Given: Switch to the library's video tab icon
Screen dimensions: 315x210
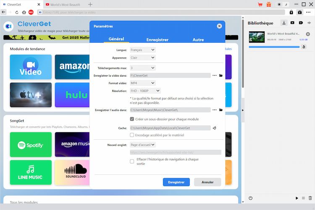Looking at the screenshot, I should (292, 23).
